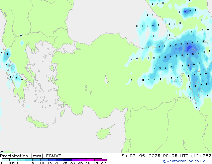This screenshot has height=164, width=212.
Task: Click the '50' legend scale label
Action: pos(103,163)
